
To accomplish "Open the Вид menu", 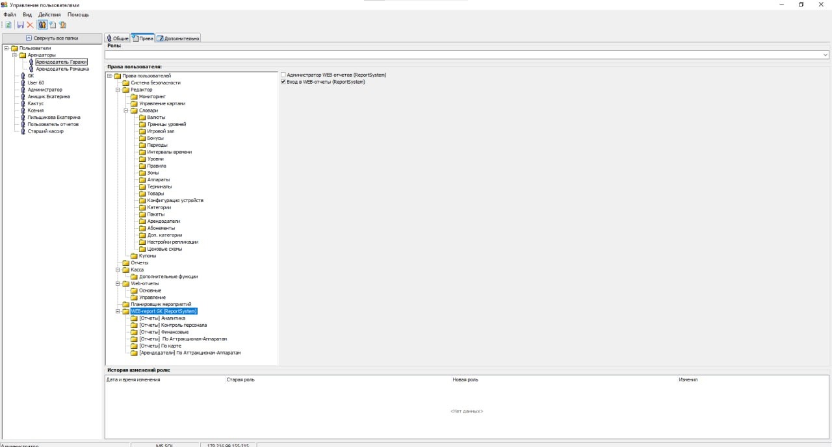I will click(x=27, y=14).
